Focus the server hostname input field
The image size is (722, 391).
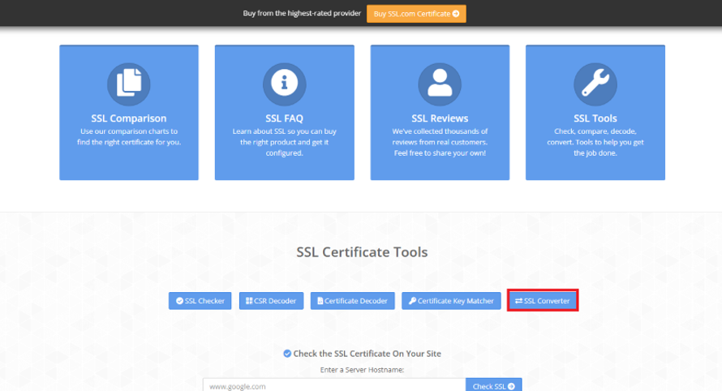coord(333,386)
